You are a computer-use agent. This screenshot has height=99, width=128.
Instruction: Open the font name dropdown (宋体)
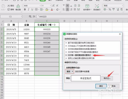(40, 6)
